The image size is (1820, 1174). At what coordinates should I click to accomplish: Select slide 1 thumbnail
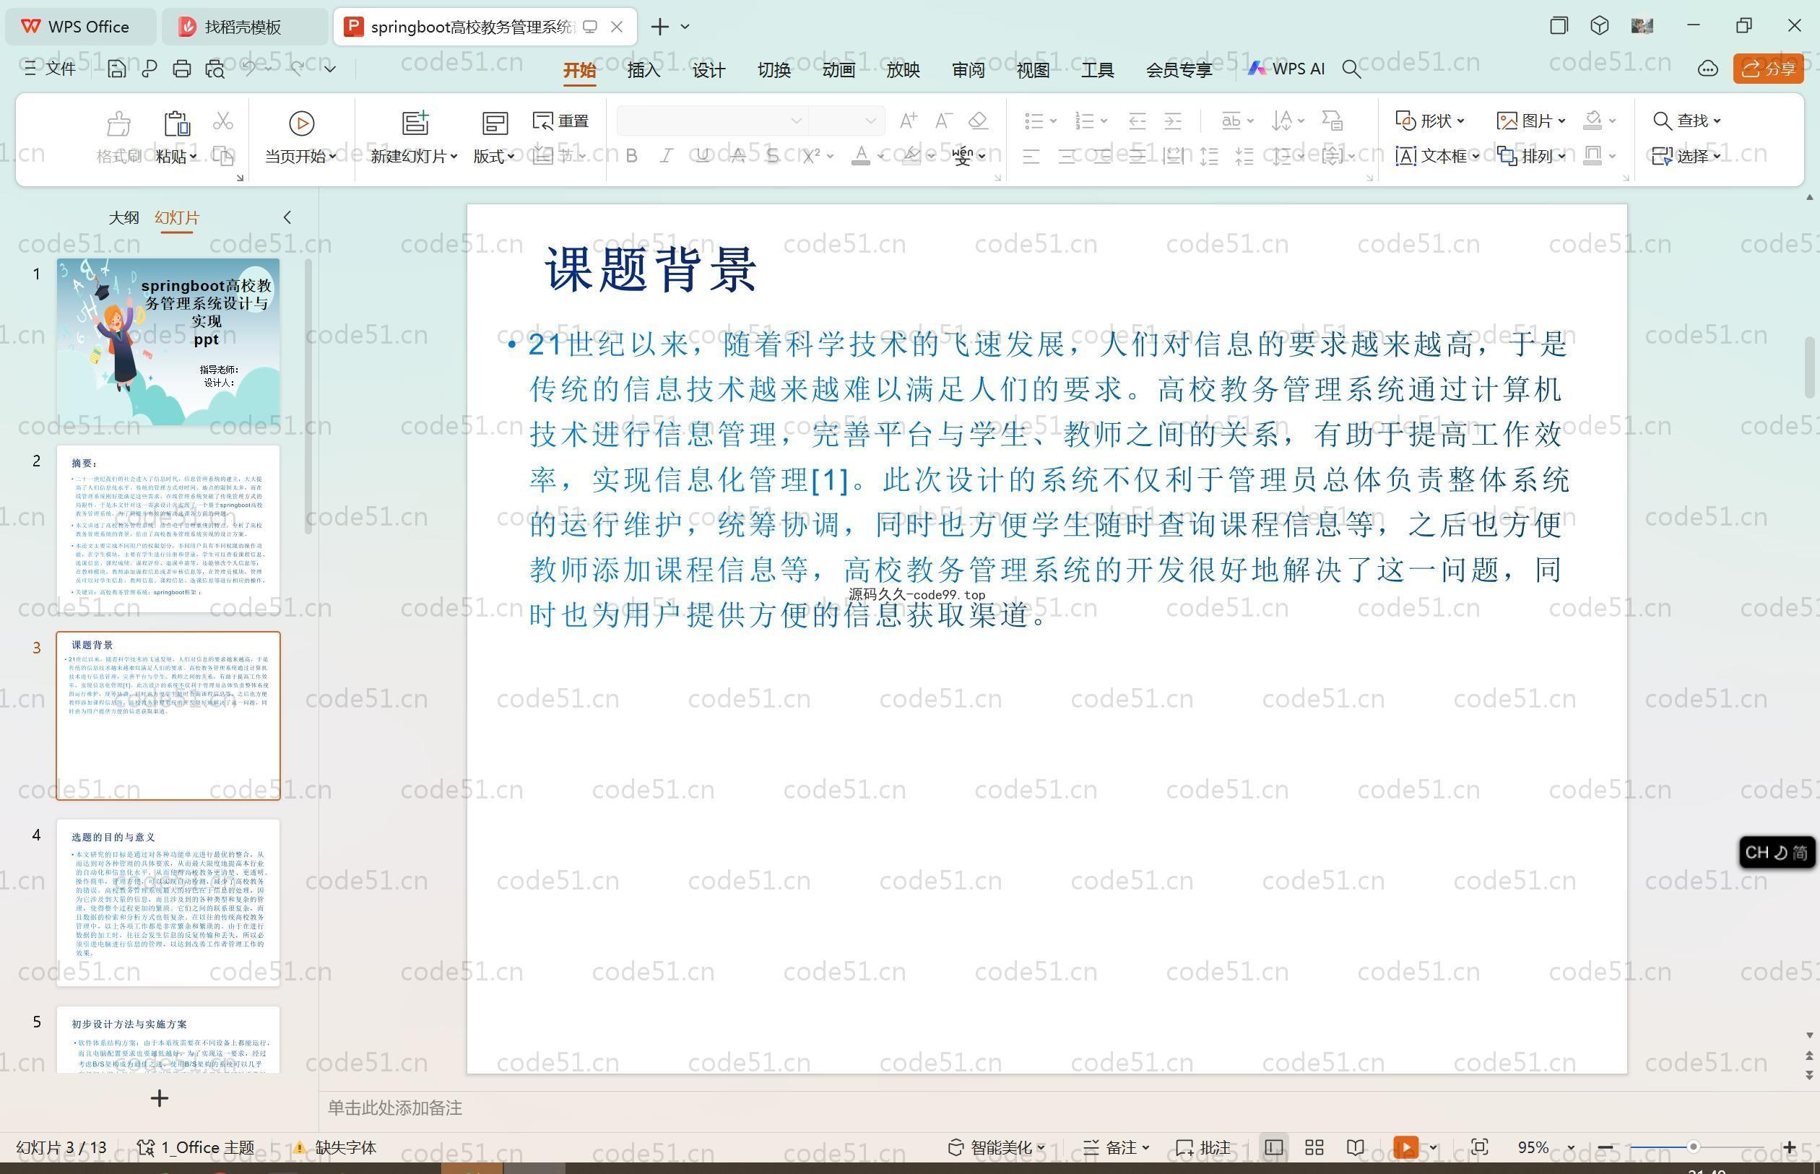click(x=168, y=342)
